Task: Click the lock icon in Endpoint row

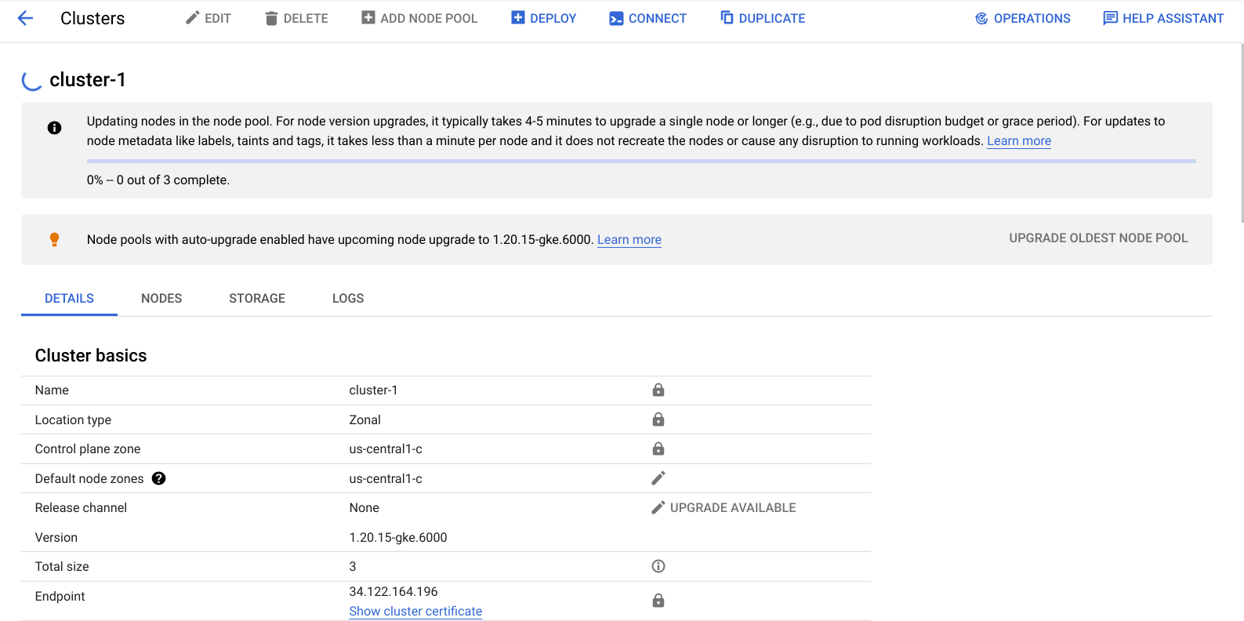Action: 658,601
